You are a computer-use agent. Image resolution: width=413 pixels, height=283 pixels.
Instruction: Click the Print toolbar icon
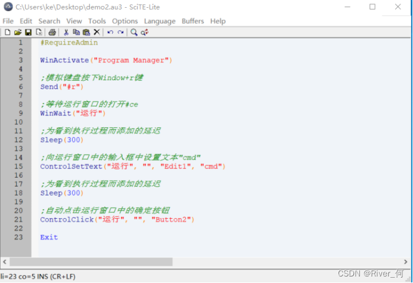[52, 32]
